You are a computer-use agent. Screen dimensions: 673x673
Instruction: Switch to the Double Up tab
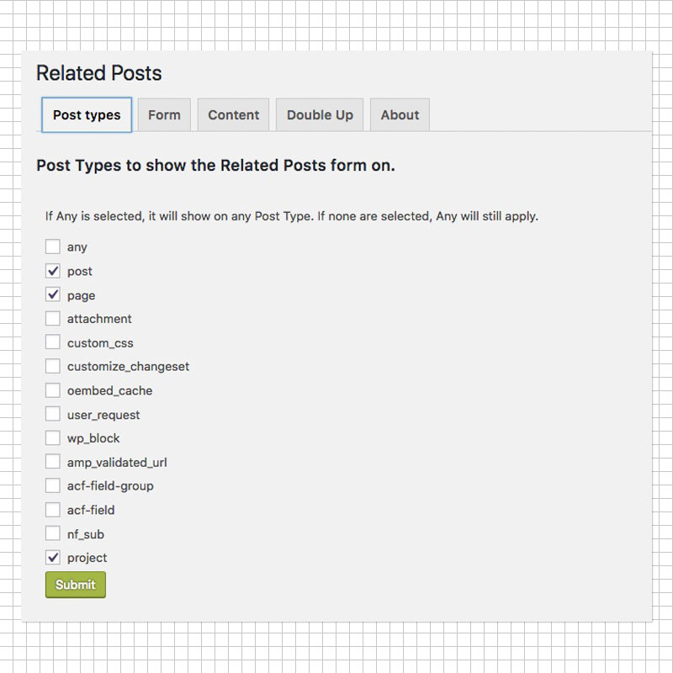click(x=319, y=114)
